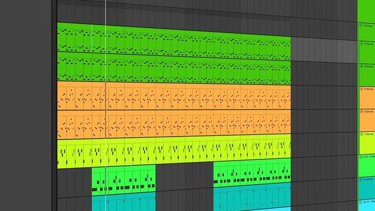Select the track 8 name in header
The width and height of the screenshot is (375, 211).
[369, 156]
